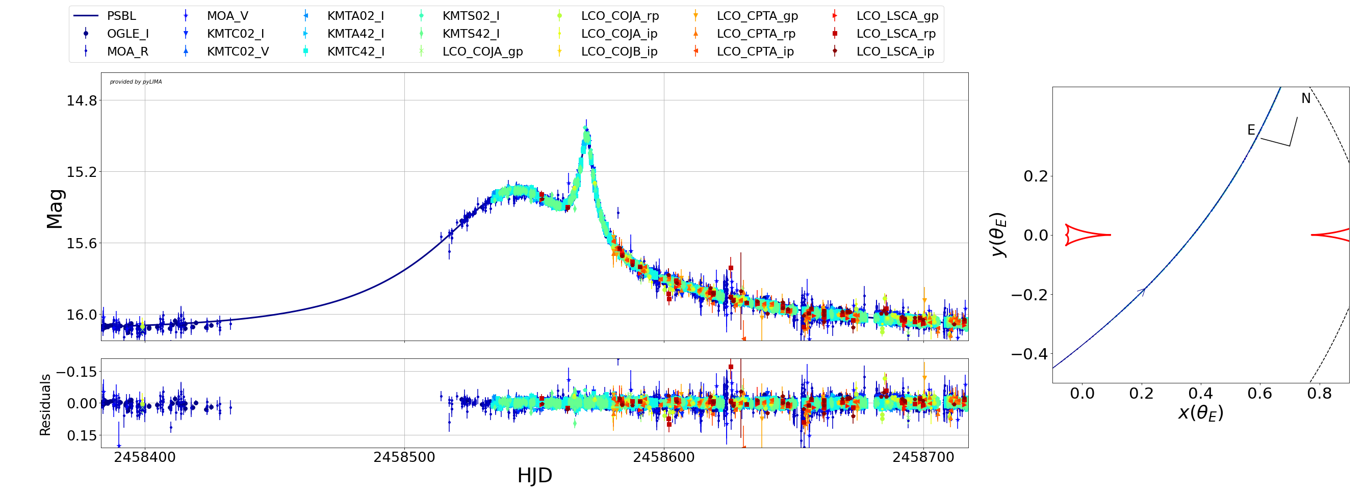Click the 15.2 magnitude tick label

(x=82, y=172)
